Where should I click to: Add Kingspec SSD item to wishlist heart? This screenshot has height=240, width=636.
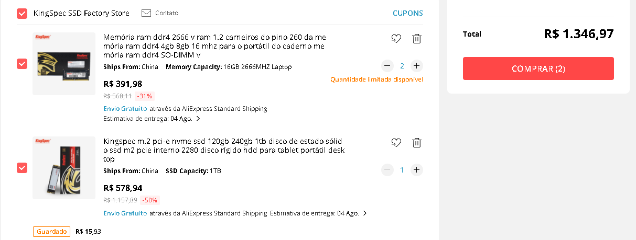[396, 142]
